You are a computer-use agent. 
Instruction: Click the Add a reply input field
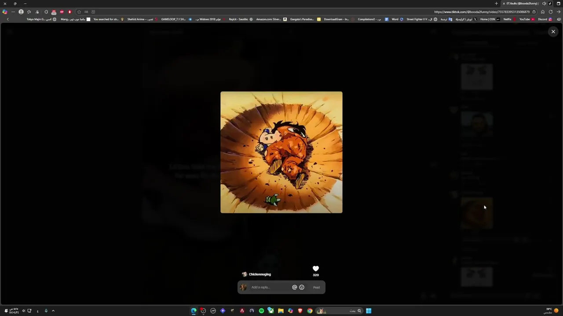(x=270, y=287)
